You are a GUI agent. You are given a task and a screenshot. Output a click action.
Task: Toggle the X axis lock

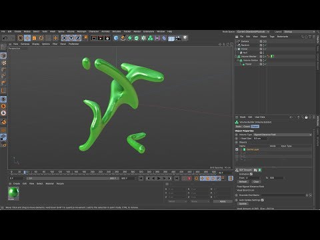pos(64,38)
